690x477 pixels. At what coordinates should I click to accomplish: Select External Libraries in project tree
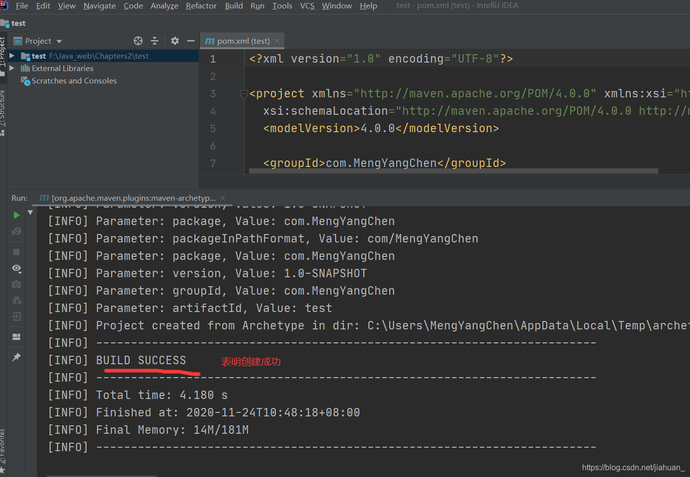[x=63, y=68]
